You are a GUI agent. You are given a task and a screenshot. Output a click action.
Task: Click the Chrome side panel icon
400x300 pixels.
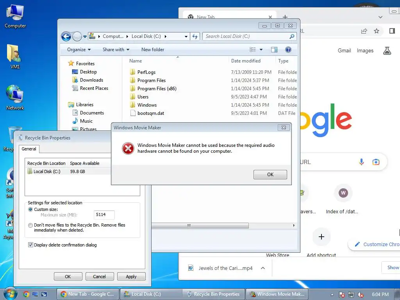point(392,31)
